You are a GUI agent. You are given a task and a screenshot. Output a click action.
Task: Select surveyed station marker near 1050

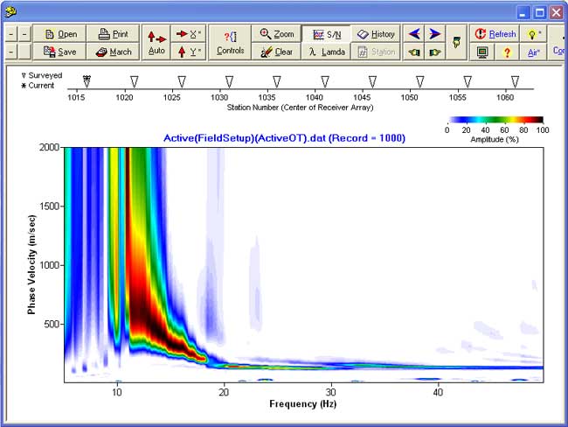tap(419, 81)
